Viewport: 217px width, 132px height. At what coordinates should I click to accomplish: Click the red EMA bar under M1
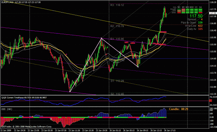tap(179, 13)
